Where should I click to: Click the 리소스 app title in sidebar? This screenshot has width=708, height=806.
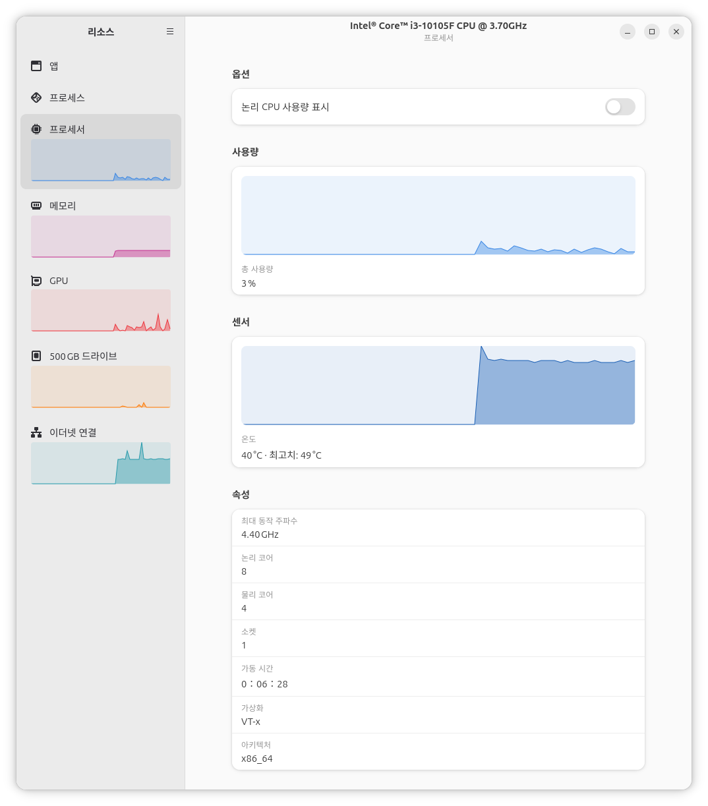click(101, 32)
